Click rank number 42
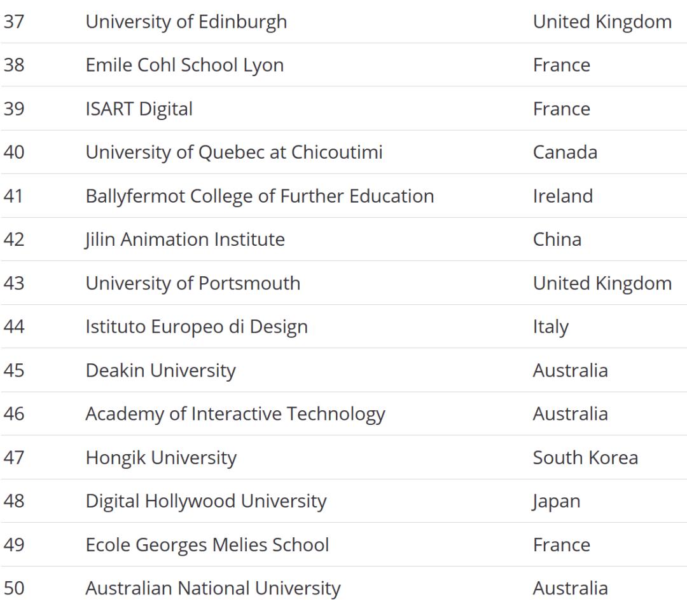687x604 pixels. (14, 239)
